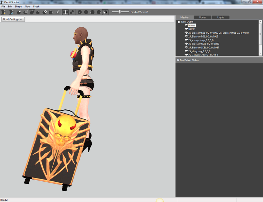
Task: Open the Shape menu
Action: pyautogui.click(x=18, y=7)
